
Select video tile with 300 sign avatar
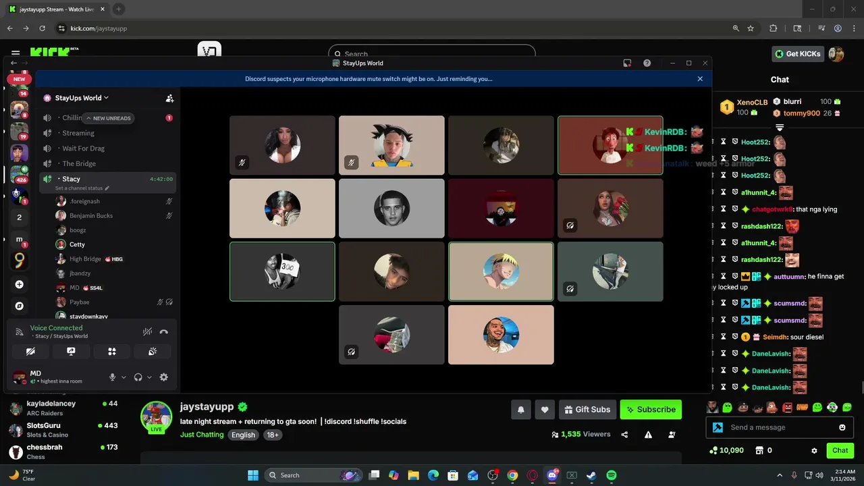pyautogui.click(x=282, y=271)
